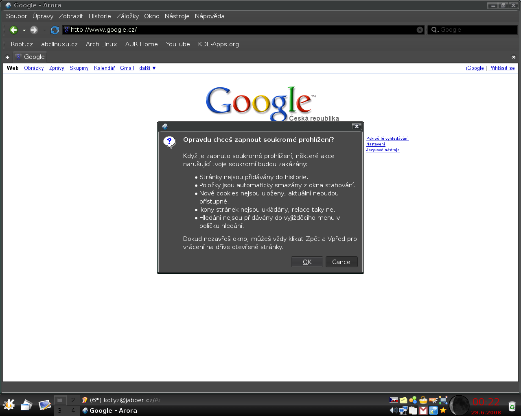Open the yellow basket tray icon
This screenshot has height=416, width=521.
(x=423, y=400)
